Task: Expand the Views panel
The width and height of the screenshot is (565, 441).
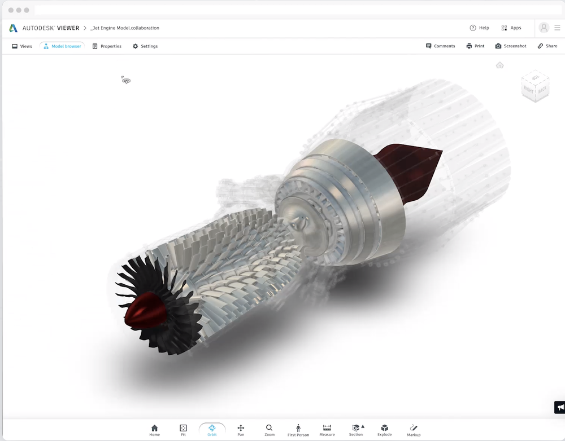Action: (21, 46)
